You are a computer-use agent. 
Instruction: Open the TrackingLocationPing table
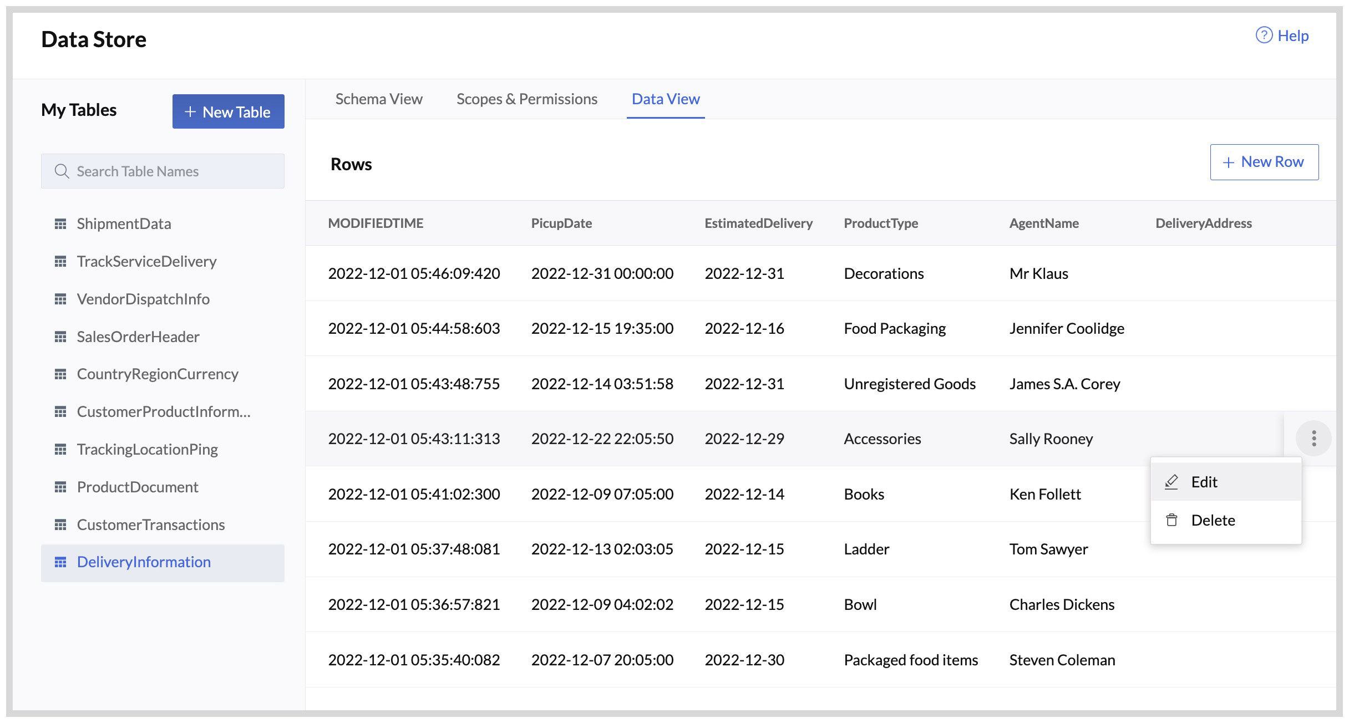[x=147, y=449]
